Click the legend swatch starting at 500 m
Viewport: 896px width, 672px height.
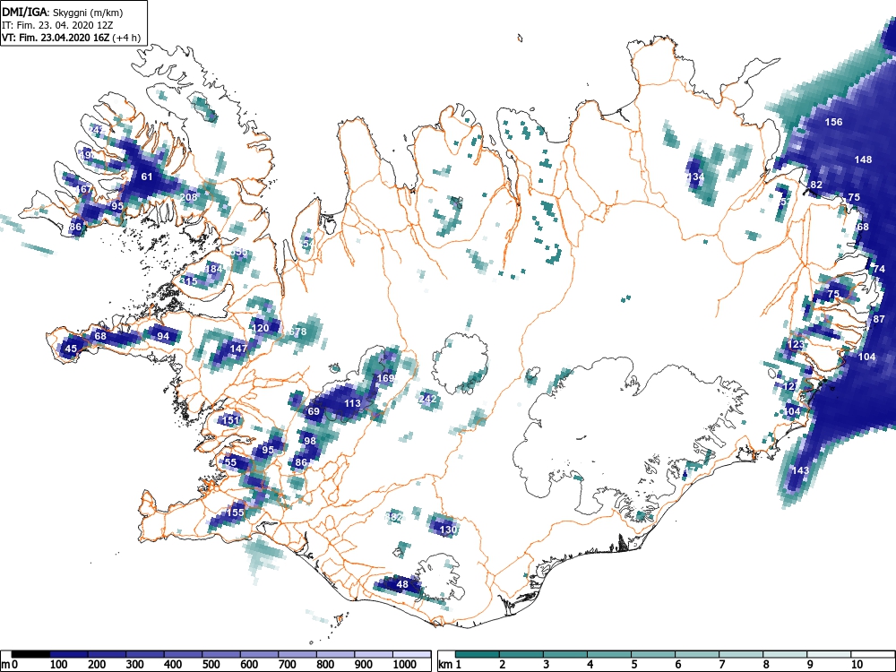click(221, 654)
